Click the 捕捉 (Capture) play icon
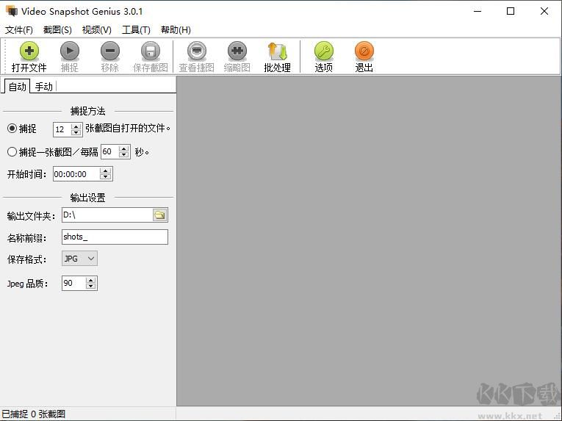The image size is (562, 421). 70,51
